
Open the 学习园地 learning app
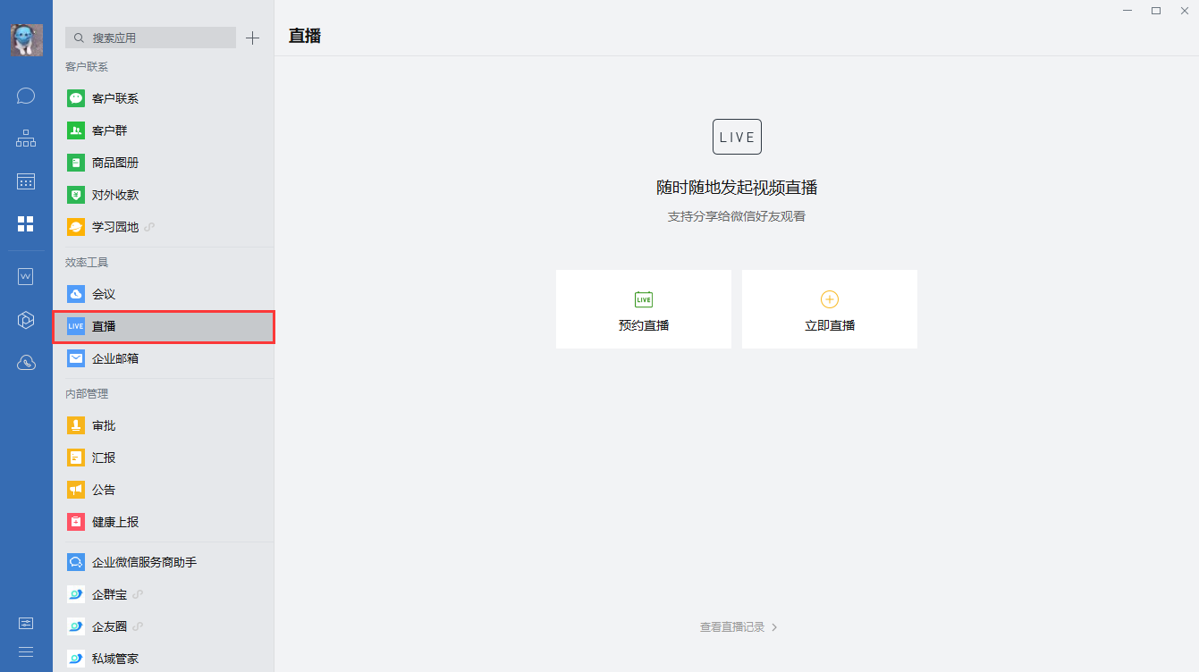pyautogui.click(x=115, y=227)
